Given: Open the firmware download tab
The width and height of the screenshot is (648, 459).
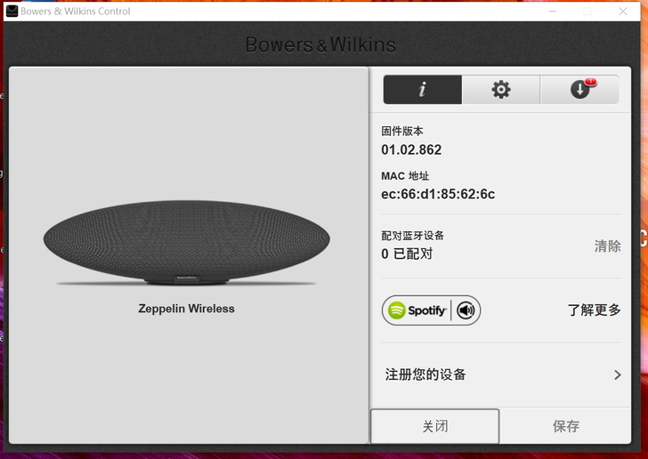Looking at the screenshot, I should pos(579,89).
